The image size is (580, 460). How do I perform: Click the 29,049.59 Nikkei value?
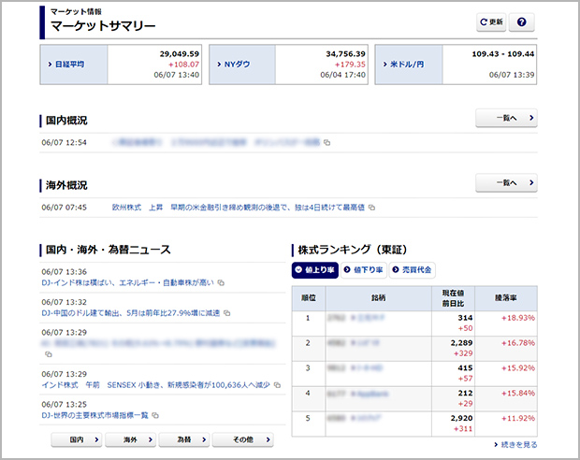click(180, 54)
